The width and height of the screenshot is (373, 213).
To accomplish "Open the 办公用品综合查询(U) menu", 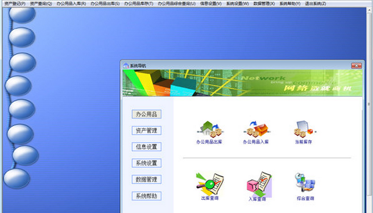I will pos(176,3).
